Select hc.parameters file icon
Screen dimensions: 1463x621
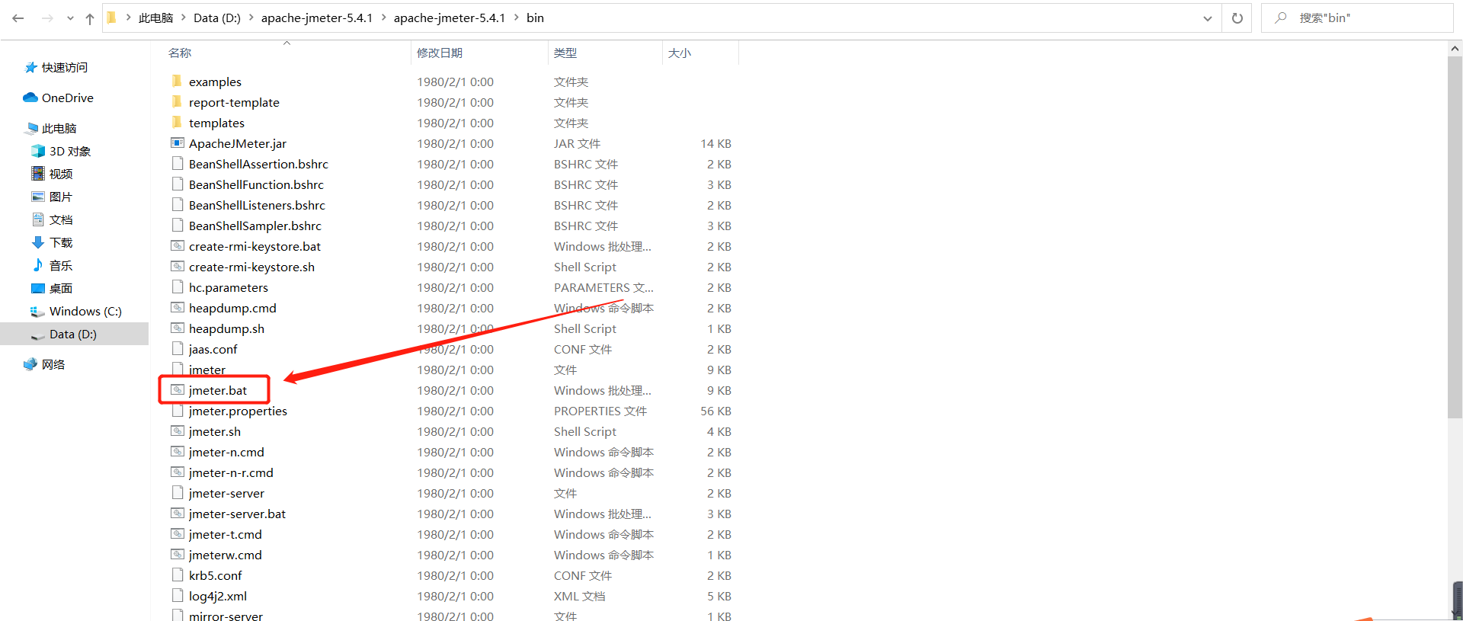(177, 286)
